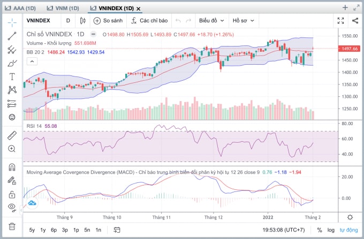
Task: Select the 1y time range
Action: tap(43, 230)
